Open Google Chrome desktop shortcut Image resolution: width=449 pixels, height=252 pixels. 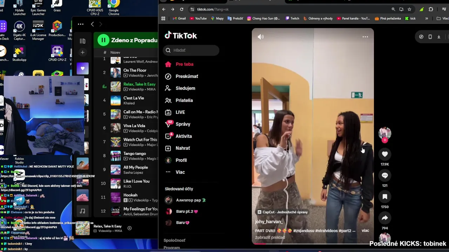(x=114, y=8)
